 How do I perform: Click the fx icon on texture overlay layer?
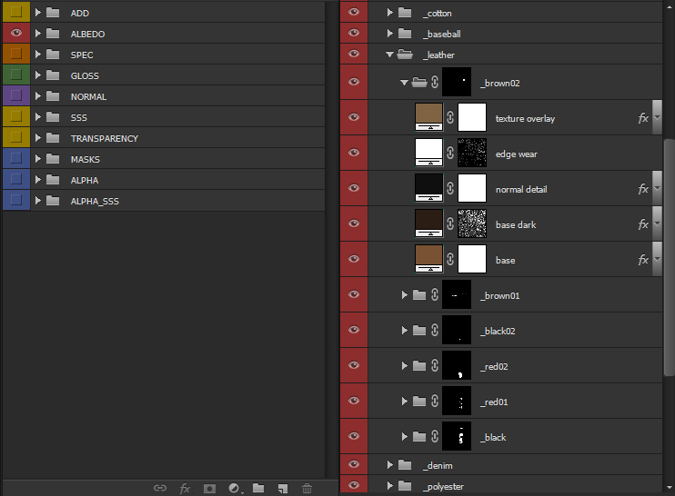(643, 118)
